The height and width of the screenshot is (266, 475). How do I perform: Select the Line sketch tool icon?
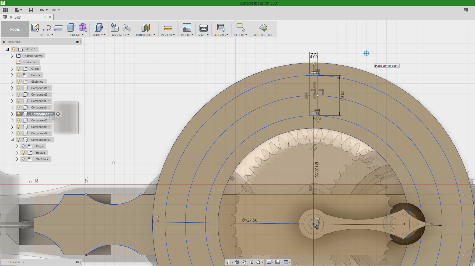(x=47, y=28)
